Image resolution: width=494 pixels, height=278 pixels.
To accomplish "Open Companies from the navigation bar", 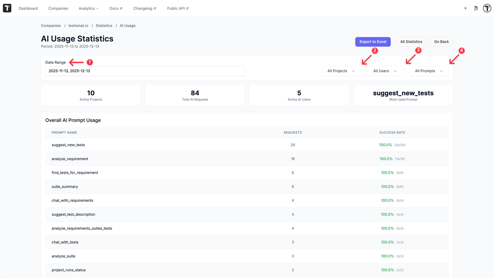I will 58,8.
